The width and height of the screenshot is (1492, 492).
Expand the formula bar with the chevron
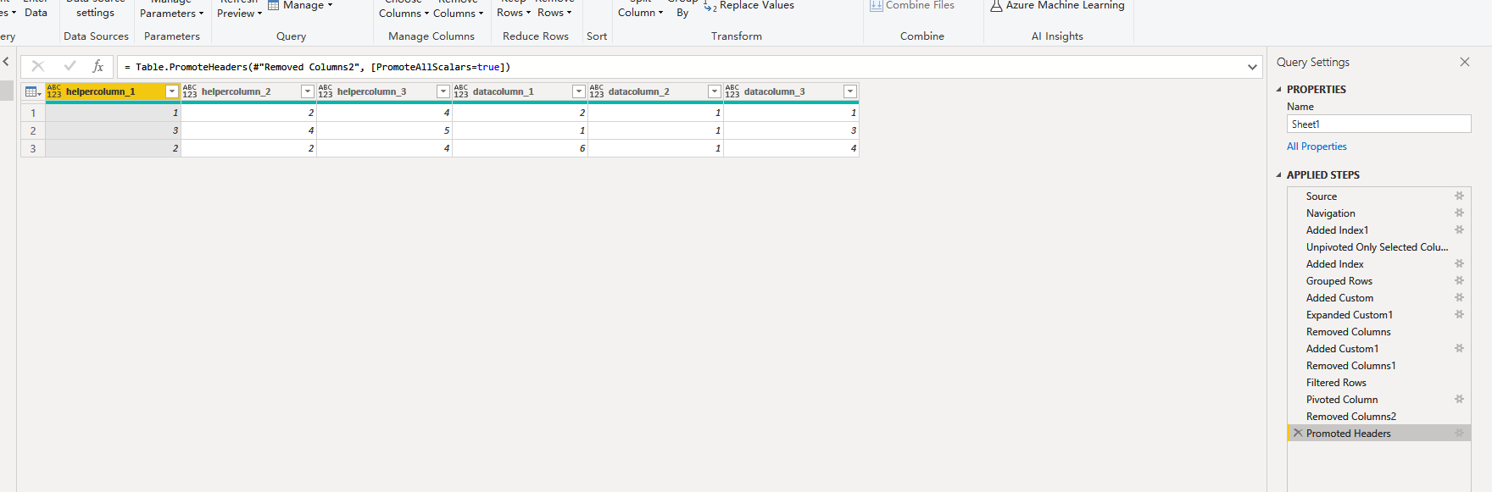click(x=1252, y=67)
